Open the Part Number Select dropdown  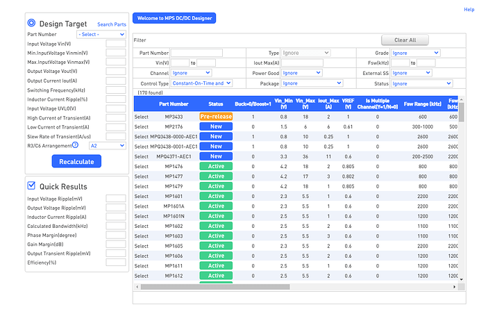point(101,34)
